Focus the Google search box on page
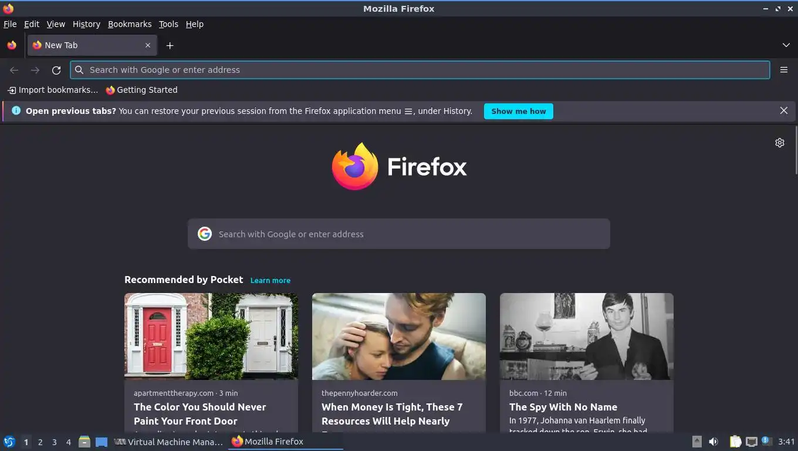Image resolution: width=798 pixels, height=451 pixels. click(399, 234)
